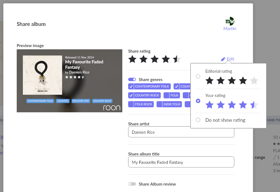The image size is (280, 192).
Task: Select the Do not show rating option
Action: [198, 120]
